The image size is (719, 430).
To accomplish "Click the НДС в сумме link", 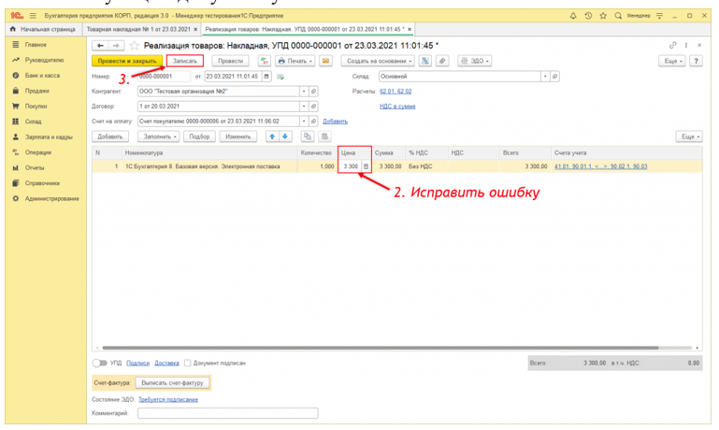I will point(397,107).
